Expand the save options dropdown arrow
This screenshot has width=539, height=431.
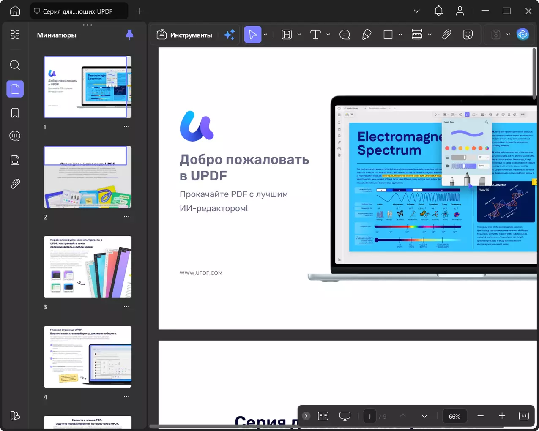508,35
